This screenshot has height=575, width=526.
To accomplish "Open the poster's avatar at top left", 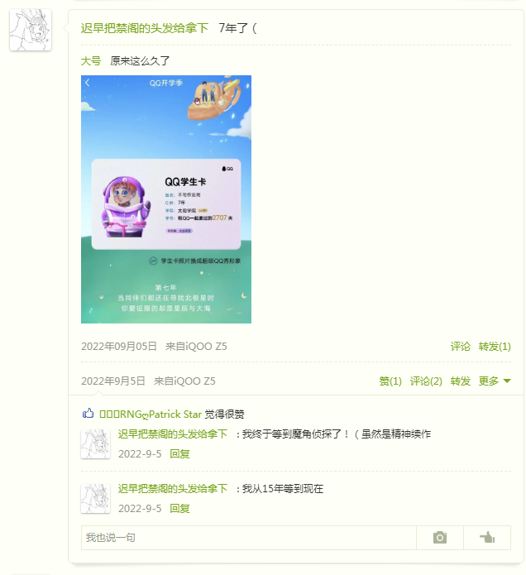I will pos(31,30).
